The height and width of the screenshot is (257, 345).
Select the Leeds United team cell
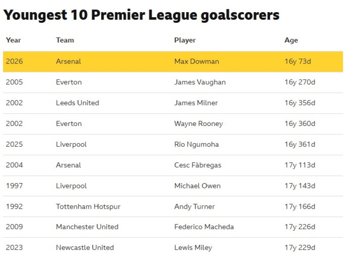point(77,103)
